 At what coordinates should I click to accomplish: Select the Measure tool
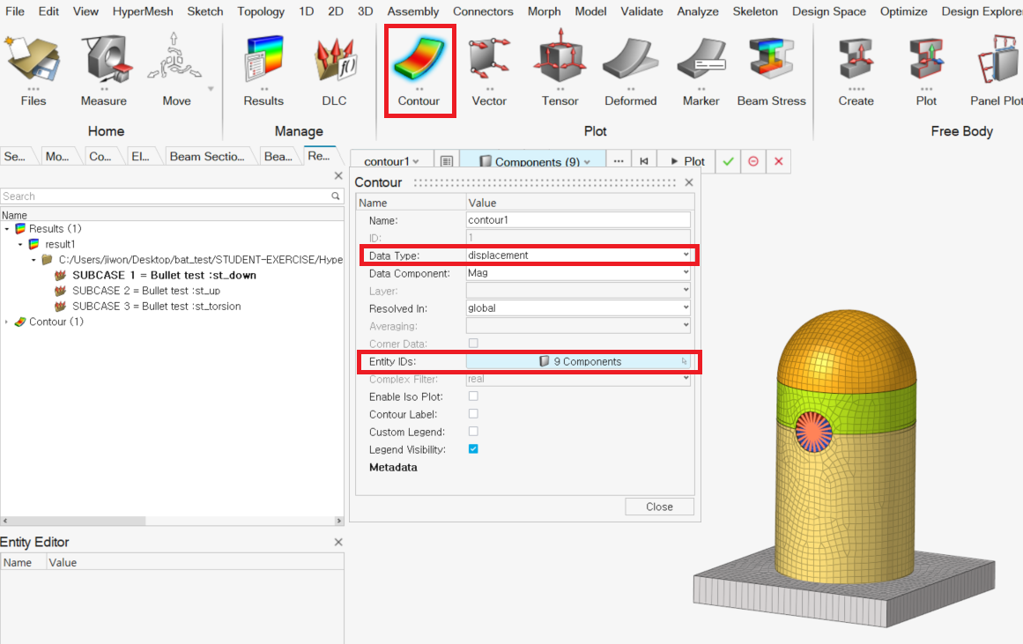pos(104,70)
